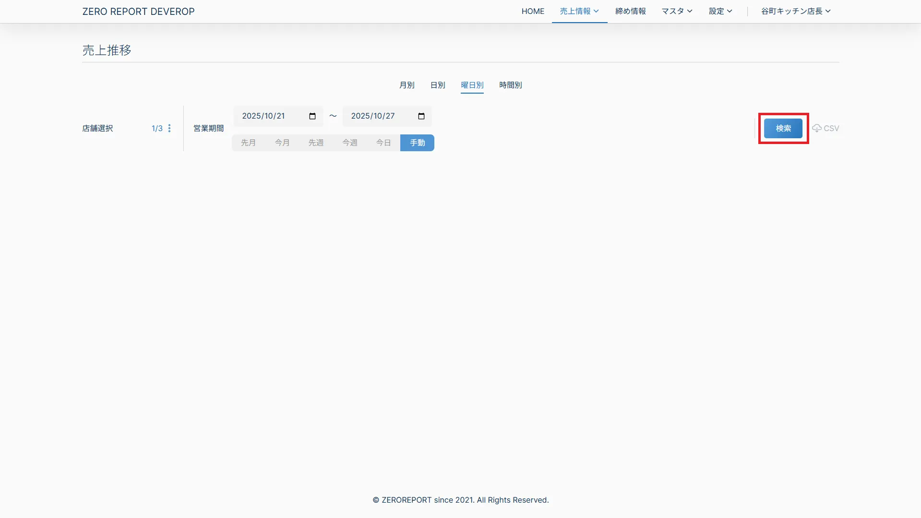Viewport: 921px width, 518px height.
Task: Switch to the 日別 tab
Action: pyautogui.click(x=437, y=85)
